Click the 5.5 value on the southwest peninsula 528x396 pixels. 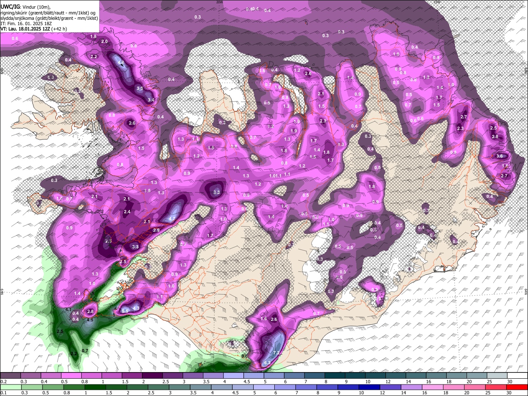125,310
